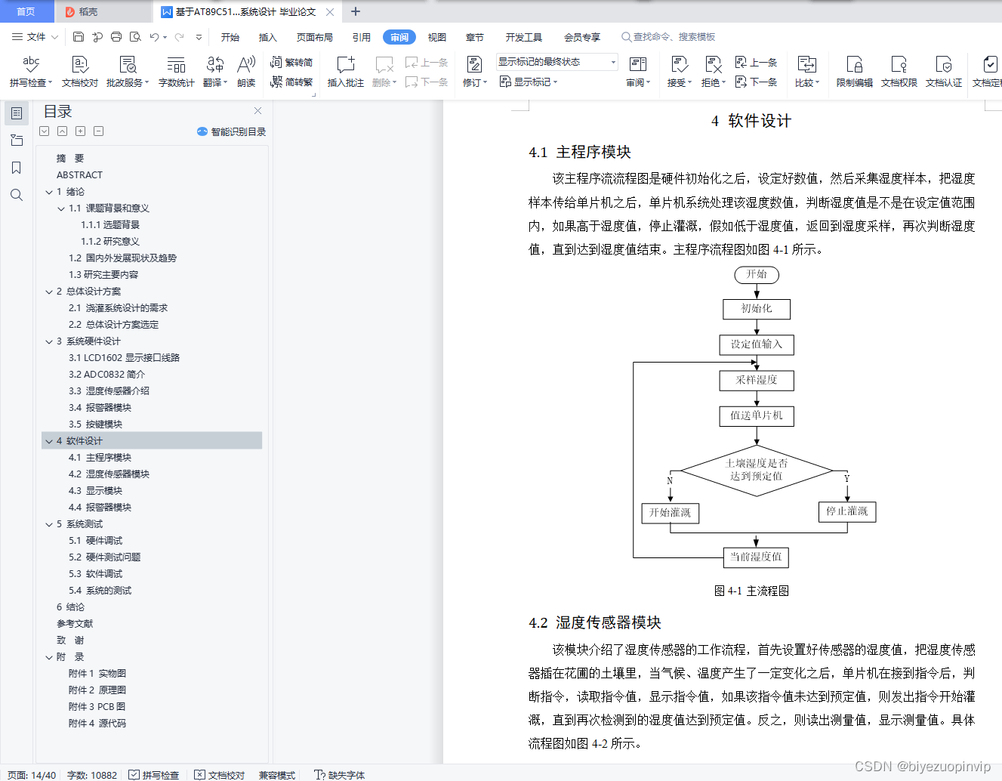1002x781 pixels.
Task: Click the Undo arrow icon
Action: 154,36
